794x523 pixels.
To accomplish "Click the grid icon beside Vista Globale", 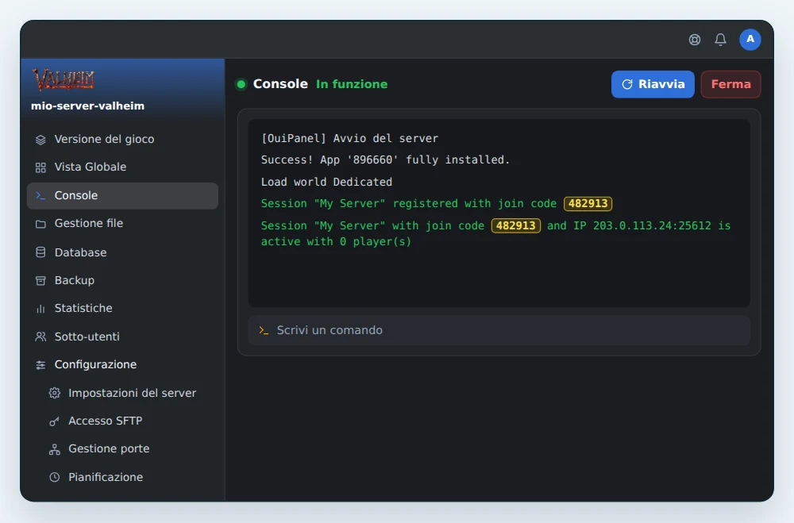I will point(40,167).
